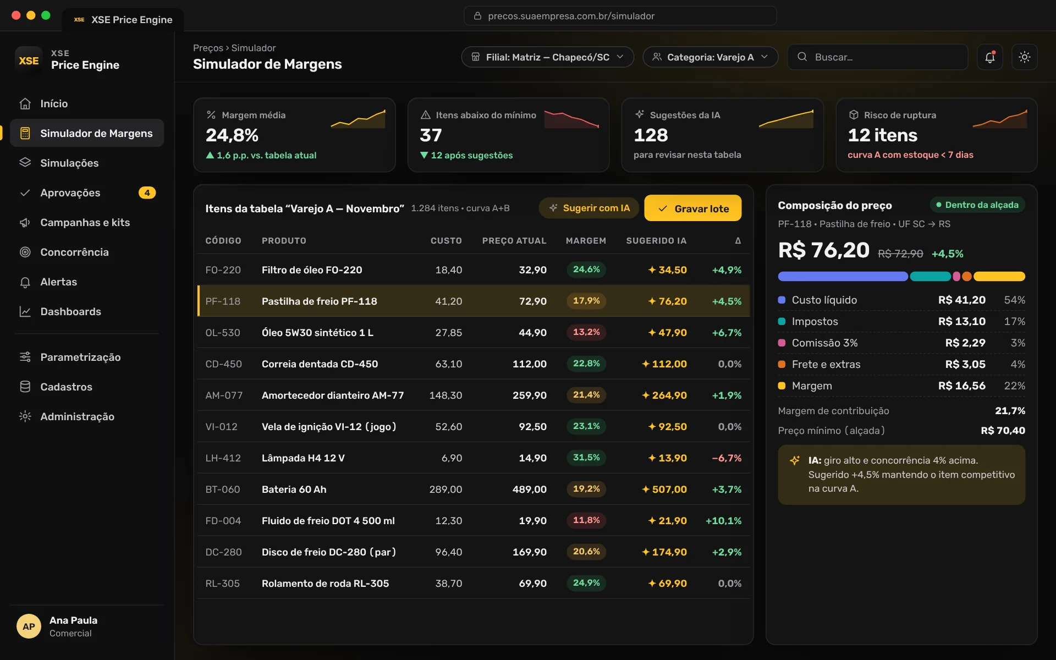The image size is (1056, 660).
Task: Click code RL-305 in the table
Action: coord(223,583)
